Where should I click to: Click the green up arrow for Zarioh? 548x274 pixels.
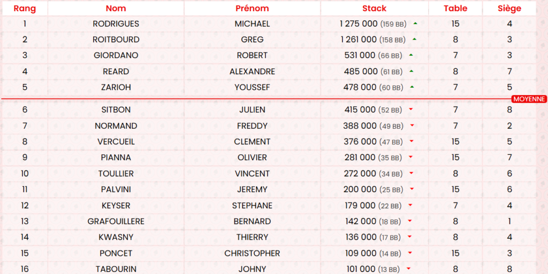pos(411,87)
